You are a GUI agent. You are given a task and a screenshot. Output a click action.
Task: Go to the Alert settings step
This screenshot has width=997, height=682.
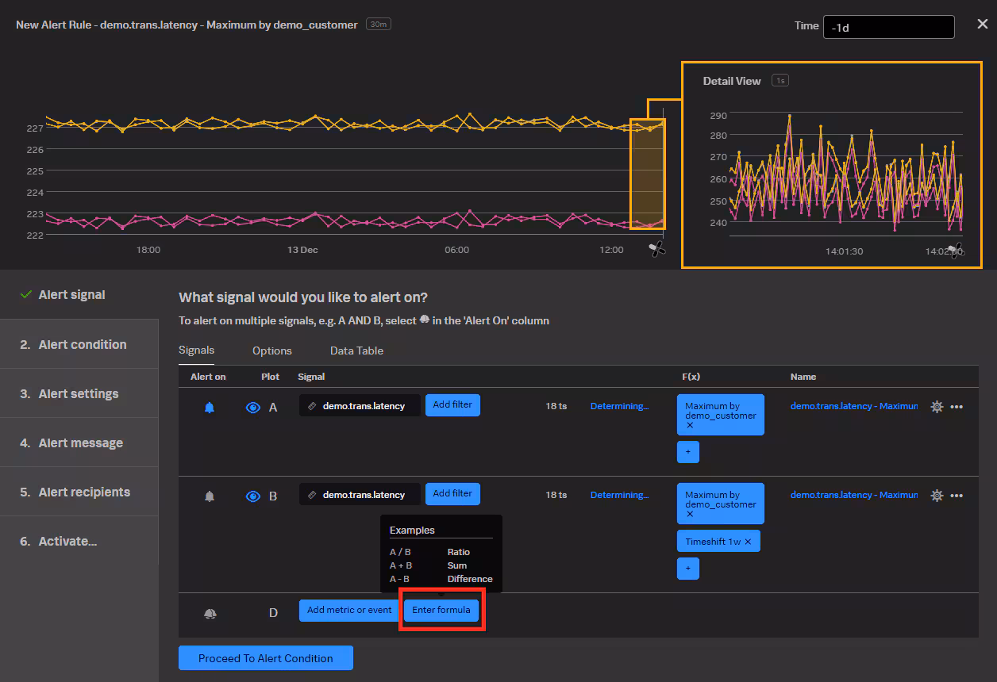pyautogui.click(x=79, y=394)
